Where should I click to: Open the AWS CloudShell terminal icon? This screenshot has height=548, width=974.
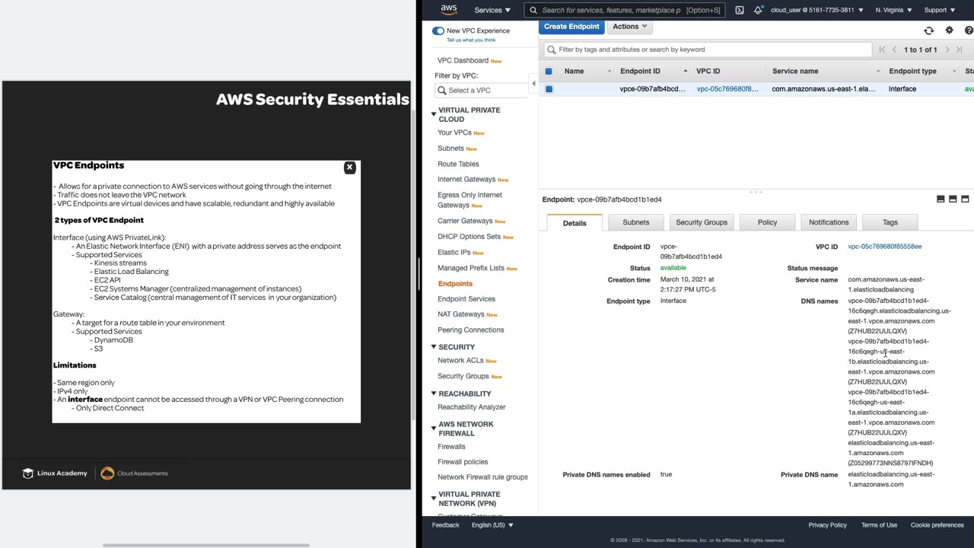point(739,10)
